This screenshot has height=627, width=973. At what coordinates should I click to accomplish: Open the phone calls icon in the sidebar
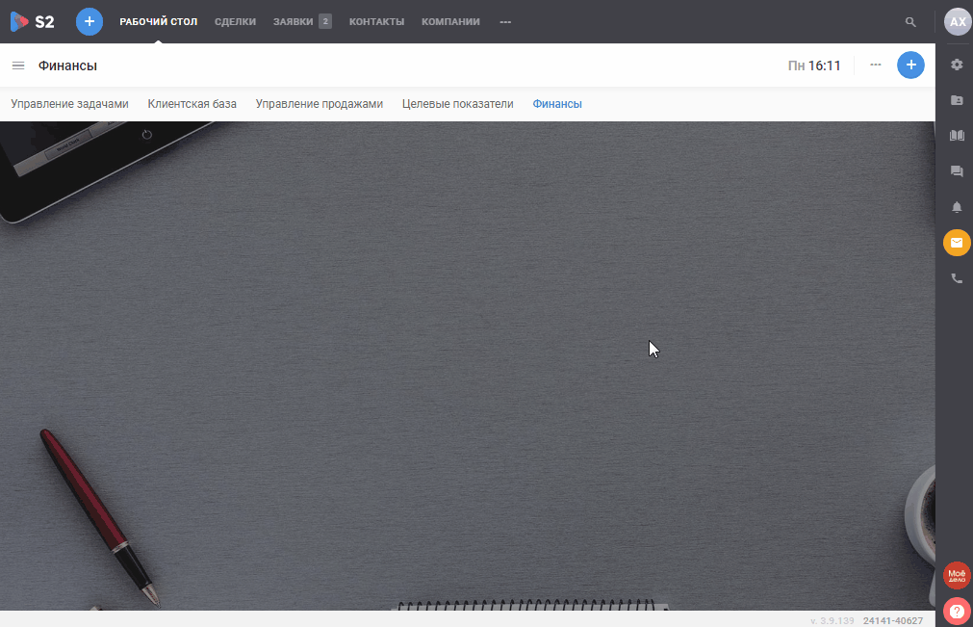[x=957, y=278]
